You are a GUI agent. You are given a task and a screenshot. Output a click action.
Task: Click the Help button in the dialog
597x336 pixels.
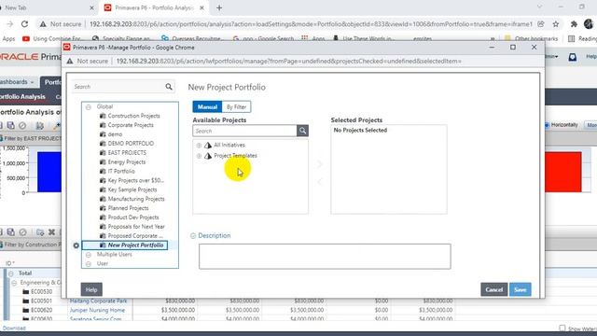[91, 289]
